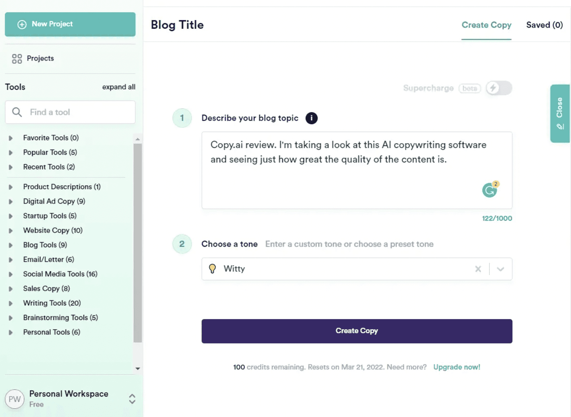Click expand all tools link
Screen dimensions: 571x417
tap(118, 87)
